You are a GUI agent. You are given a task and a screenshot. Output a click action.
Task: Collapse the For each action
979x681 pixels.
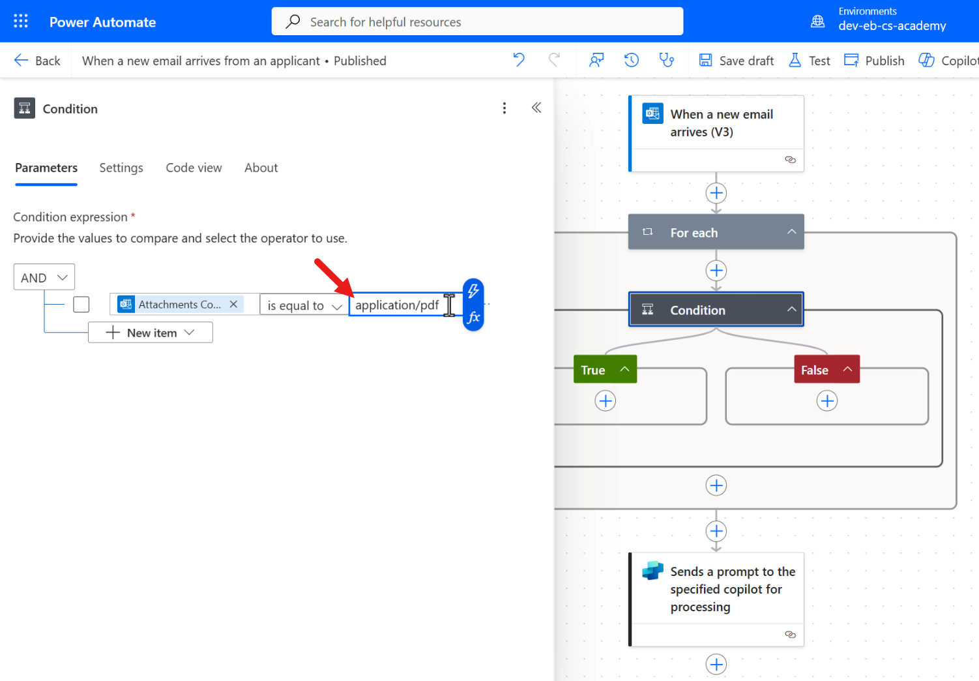coord(791,232)
